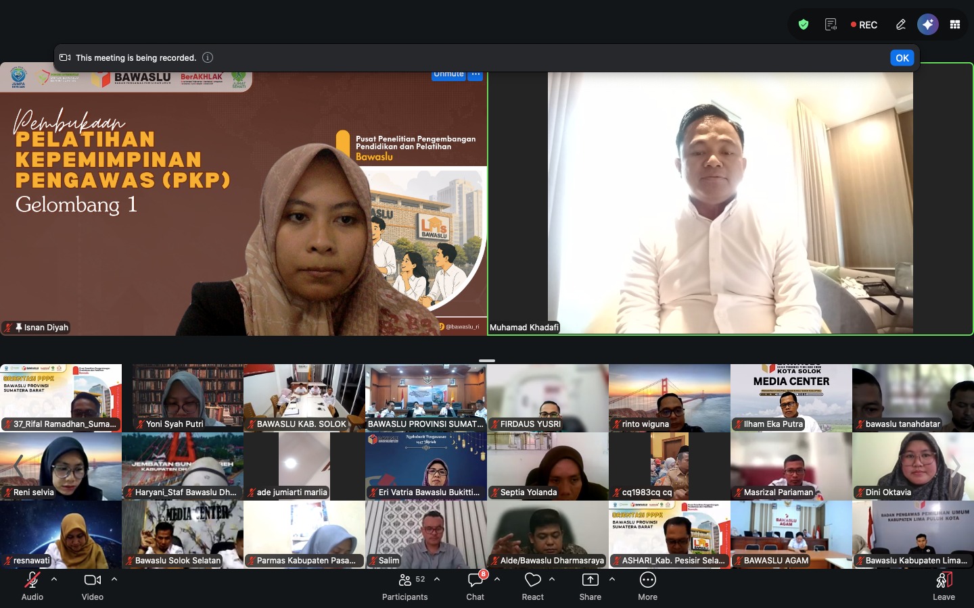The image size is (974, 608).
Task: Select the Alde/Bawaslu Dharmasraya thumbnail
Action: coord(548,534)
